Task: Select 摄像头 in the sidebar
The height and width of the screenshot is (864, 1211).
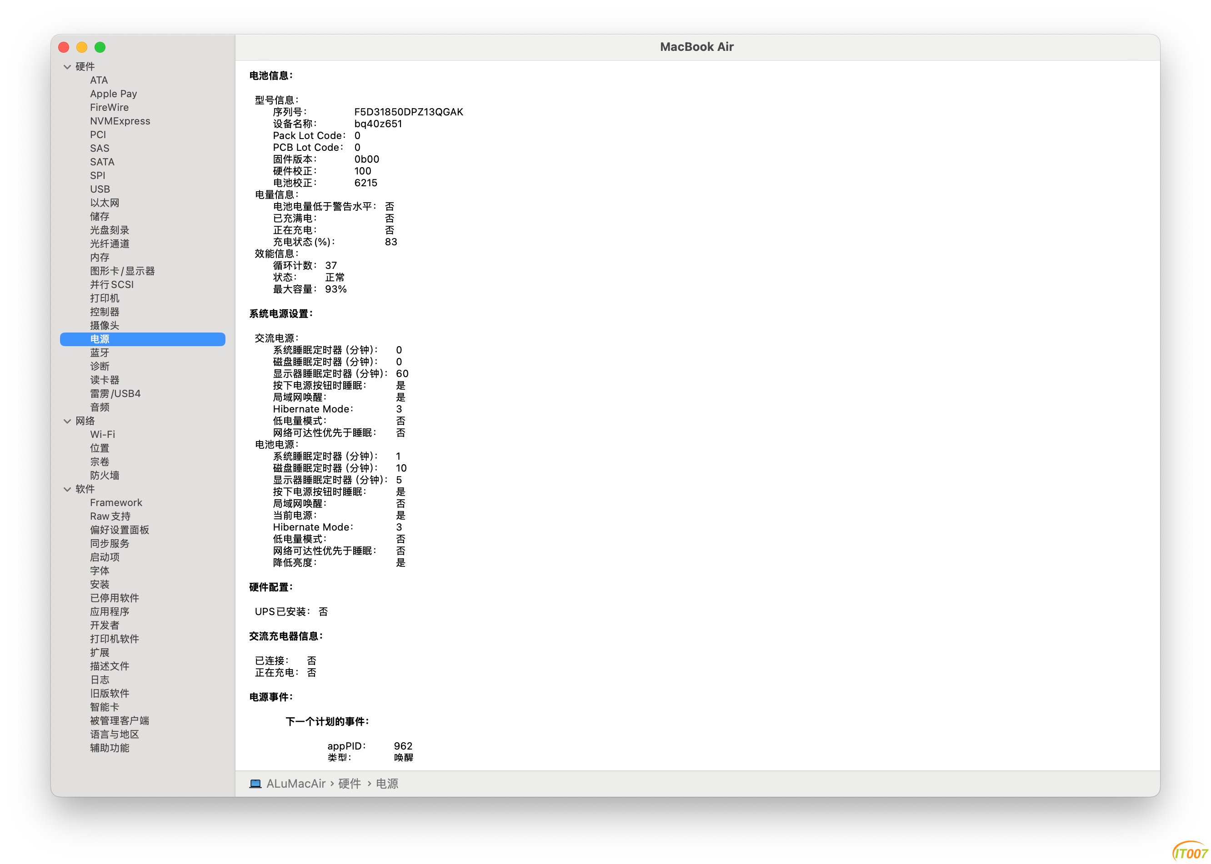Action: [105, 325]
